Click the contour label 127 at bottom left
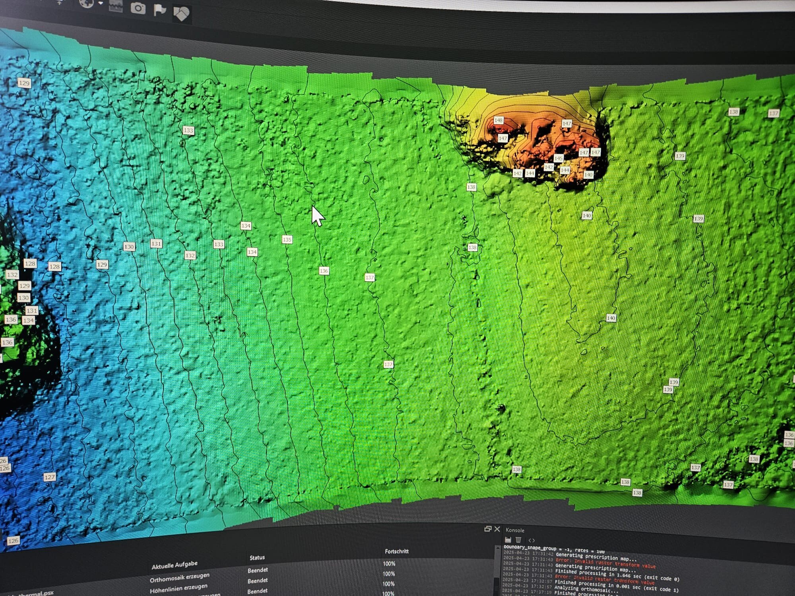The width and height of the screenshot is (795, 596). point(50,477)
